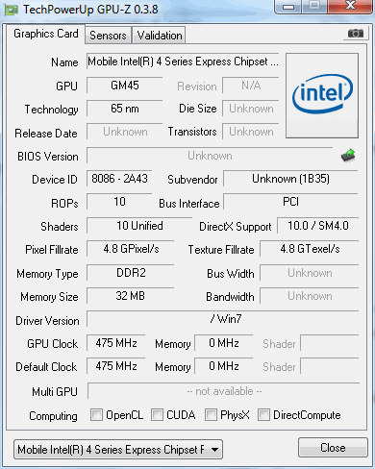Click the Transistors Unknown field

coord(251,132)
